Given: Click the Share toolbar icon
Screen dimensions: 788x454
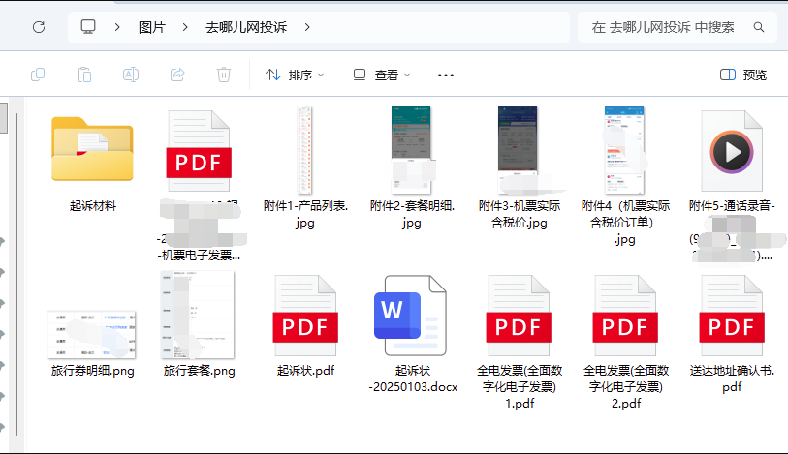Looking at the screenshot, I should point(177,75).
